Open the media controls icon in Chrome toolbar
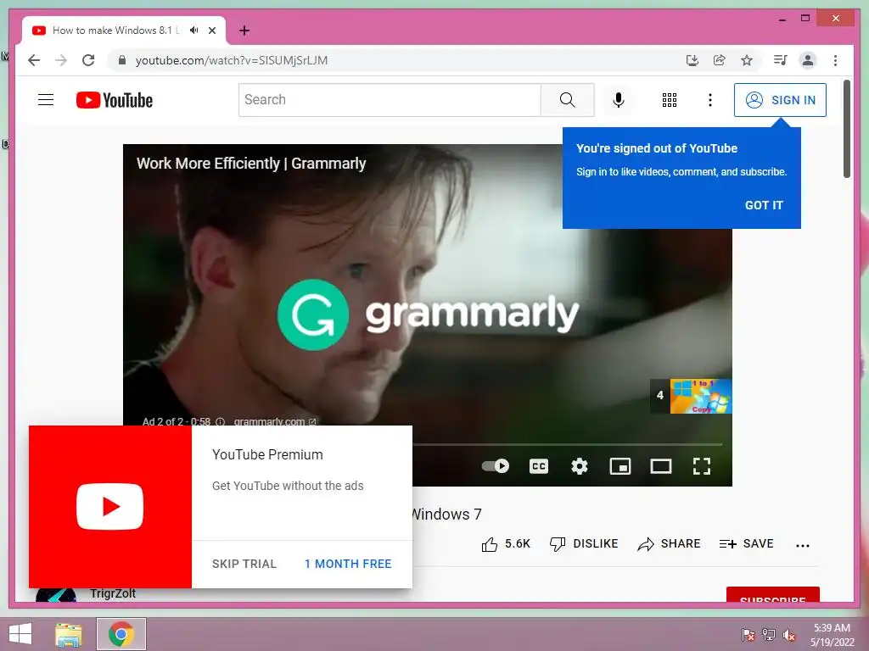The image size is (869, 651). pyautogui.click(x=781, y=60)
